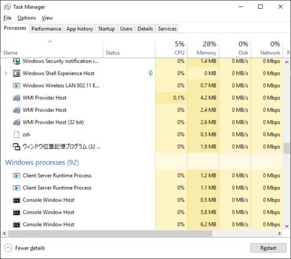Click the Fewer details arrow icon
This screenshot has width=291, height=259.
(8, 248)
